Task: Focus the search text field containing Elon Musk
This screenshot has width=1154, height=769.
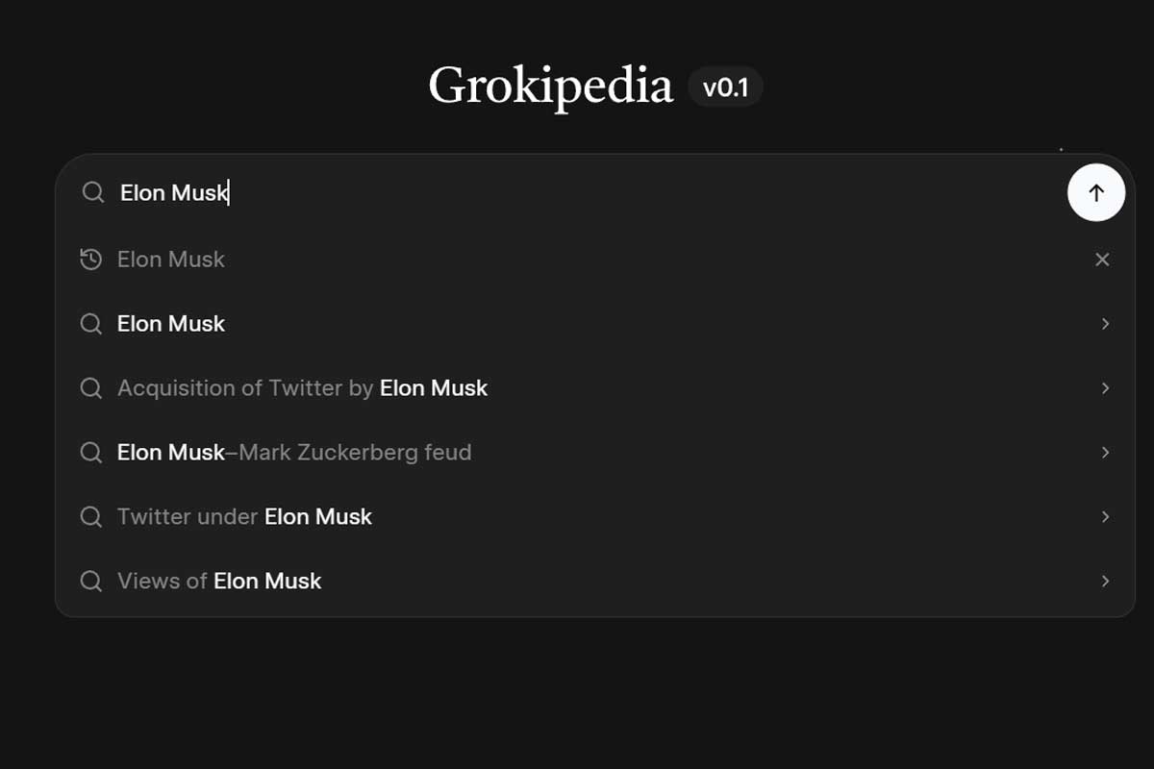Action: click(577, 192)
